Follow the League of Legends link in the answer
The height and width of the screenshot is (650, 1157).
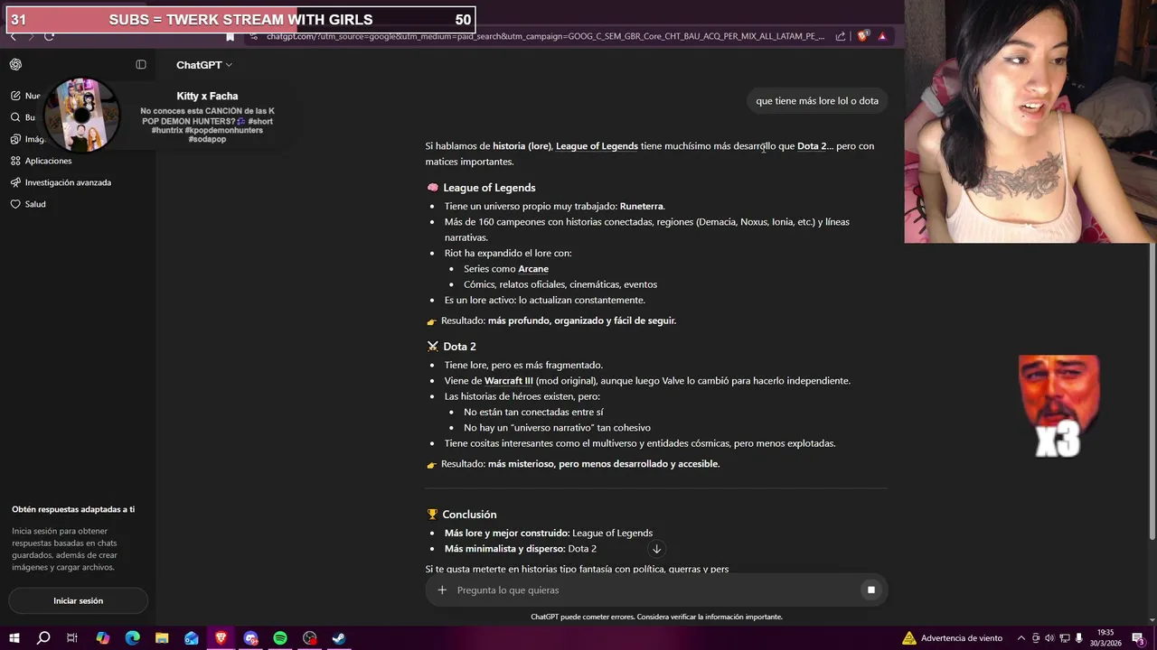coord(597,146)
